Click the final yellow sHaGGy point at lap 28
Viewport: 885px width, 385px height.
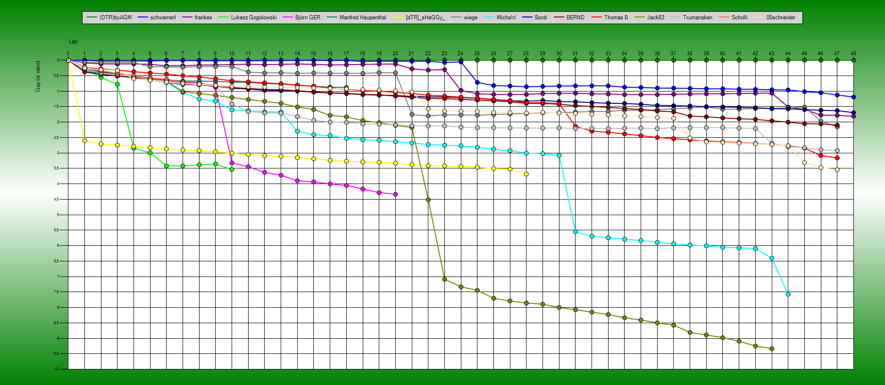coord(526,174)
